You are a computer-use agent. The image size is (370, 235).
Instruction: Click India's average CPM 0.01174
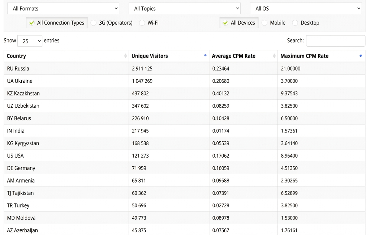coord(221,131)
